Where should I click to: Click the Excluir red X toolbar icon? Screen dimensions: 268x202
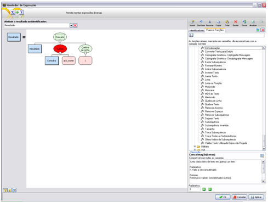(236, 22)
